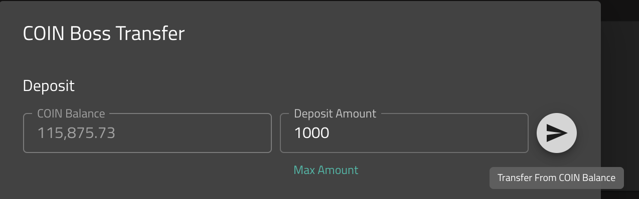Submit the deposit with round transfer button
This screenshot has width=639, height=199.
557,133
